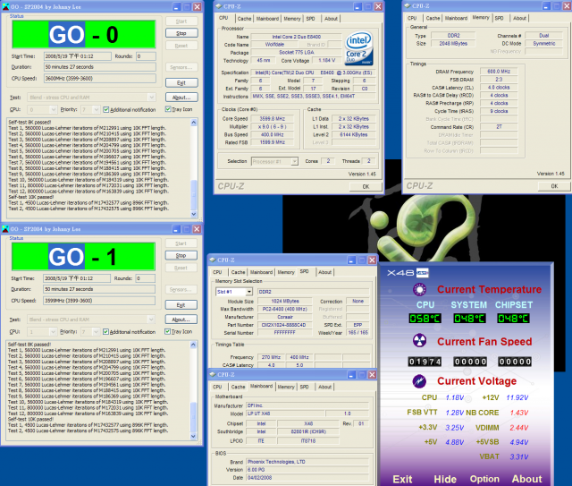This screenshot has width=572, height=486.
Task: Click the CHIPSET temperature 048°C readout
Action: point(513,319)
